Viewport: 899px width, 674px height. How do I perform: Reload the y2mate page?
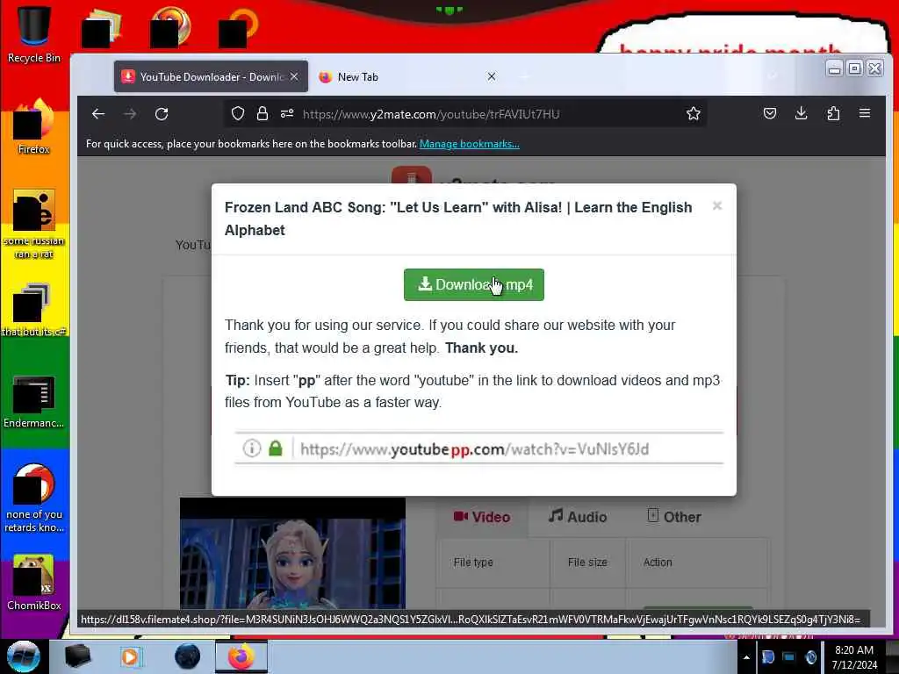coord(162,114)
